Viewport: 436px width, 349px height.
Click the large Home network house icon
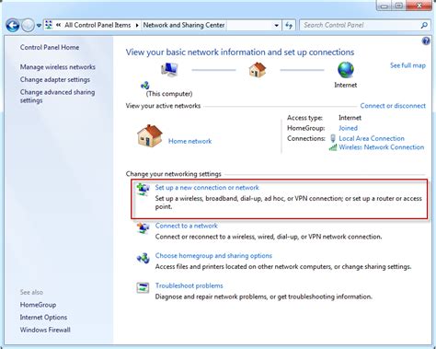coord(150,136)
